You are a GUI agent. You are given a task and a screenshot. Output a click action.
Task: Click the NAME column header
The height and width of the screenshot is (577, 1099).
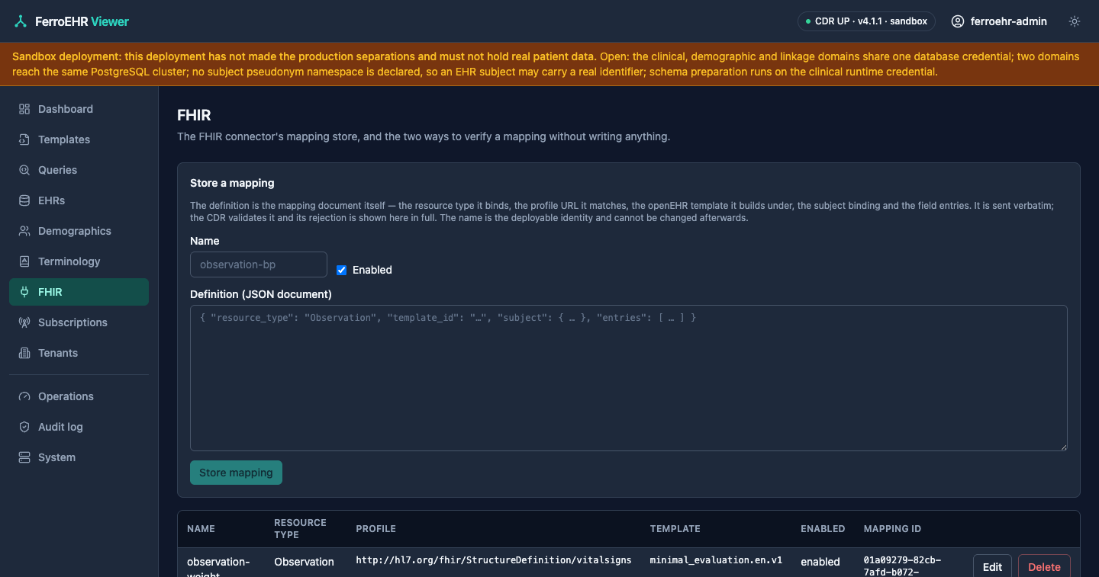(201, 529)
